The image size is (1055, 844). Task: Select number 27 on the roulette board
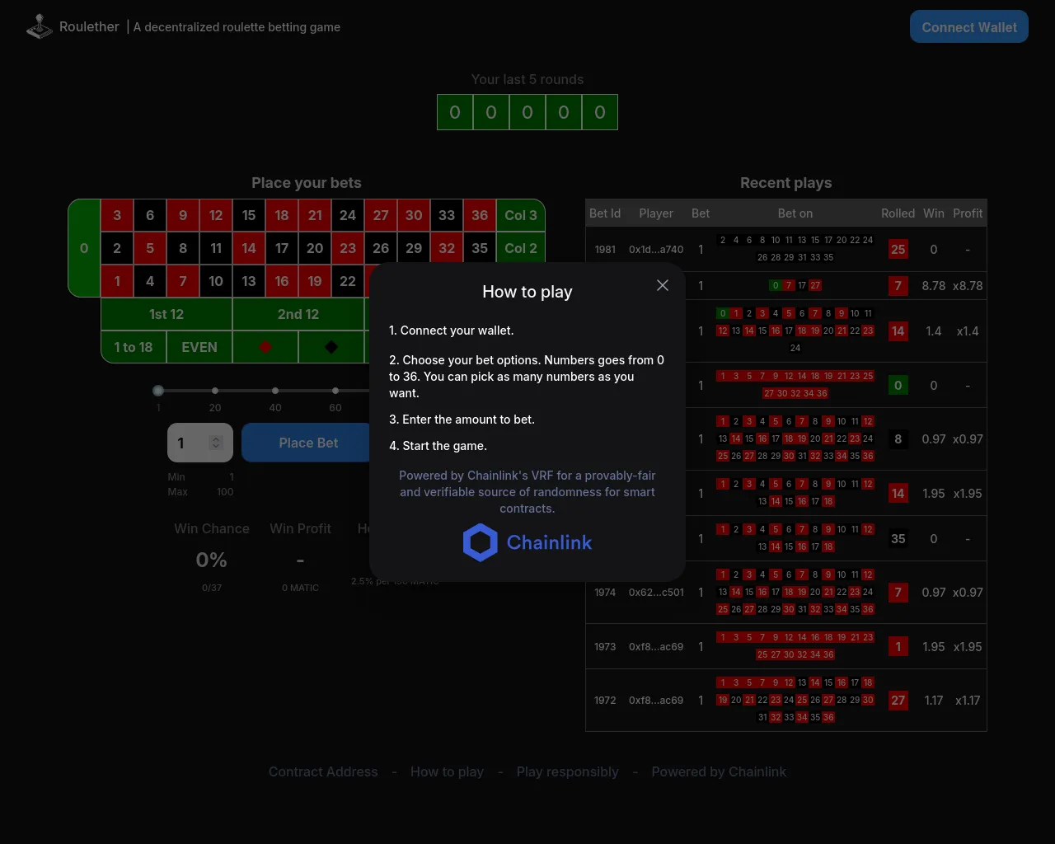(x=381, y=215)
